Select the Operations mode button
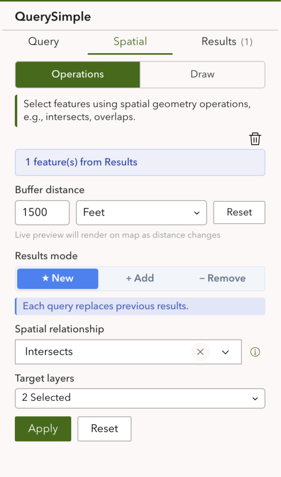The image size is (281, 477). [78, 75]
